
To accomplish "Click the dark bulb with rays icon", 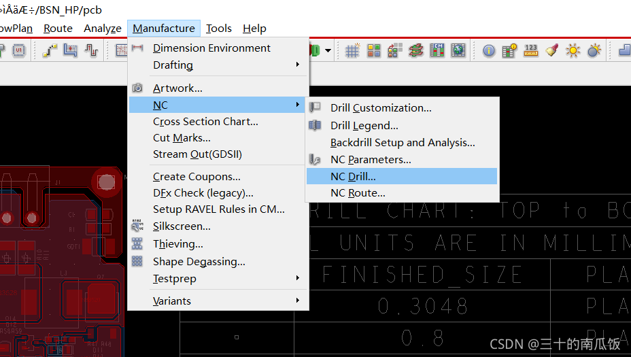I will [594, 51].
